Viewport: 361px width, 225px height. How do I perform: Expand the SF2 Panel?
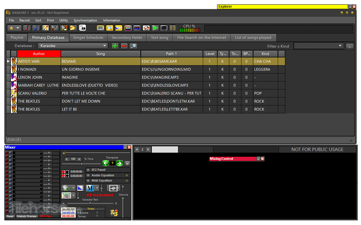(x=88, y=170)
